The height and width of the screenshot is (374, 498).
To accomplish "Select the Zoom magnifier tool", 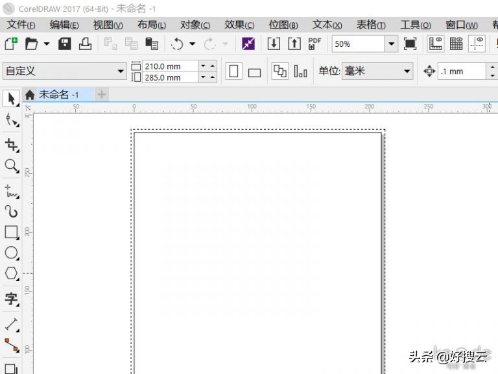I will coord(11,166).
